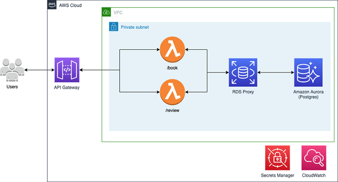
Task: Click the AWS logo icon
Action: coord(52,5)
